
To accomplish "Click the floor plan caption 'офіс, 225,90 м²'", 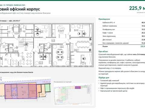I will click(14, 21).
